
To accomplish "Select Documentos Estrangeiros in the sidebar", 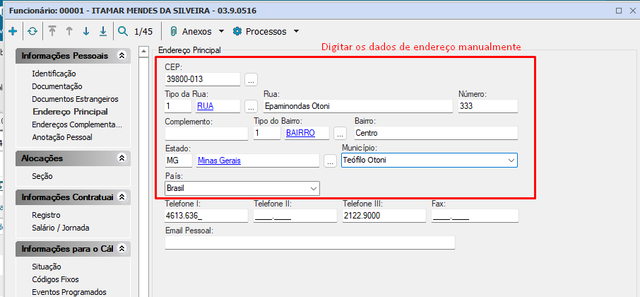I will click(x=75, y=99).
